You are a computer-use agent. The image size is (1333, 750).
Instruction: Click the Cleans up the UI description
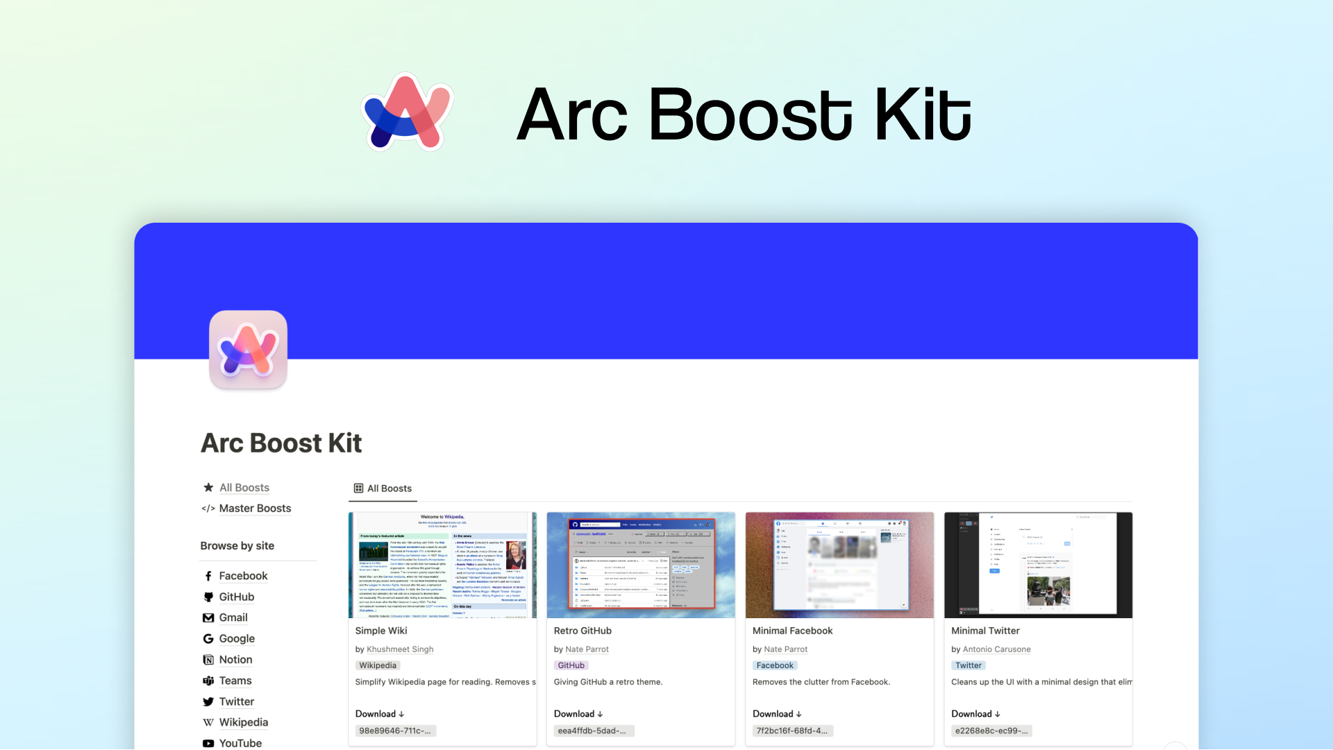click(1041, 682)
